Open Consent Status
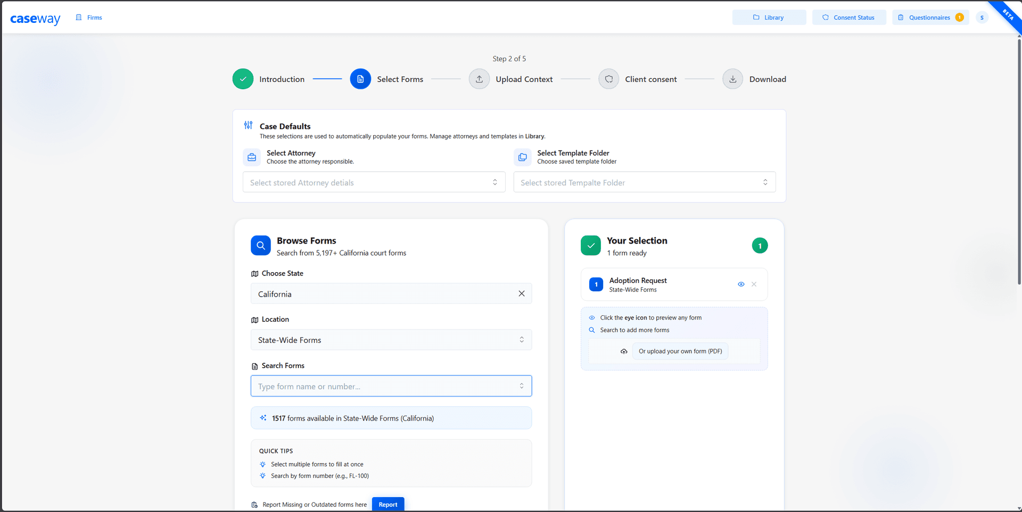 [x=849, y=18]
